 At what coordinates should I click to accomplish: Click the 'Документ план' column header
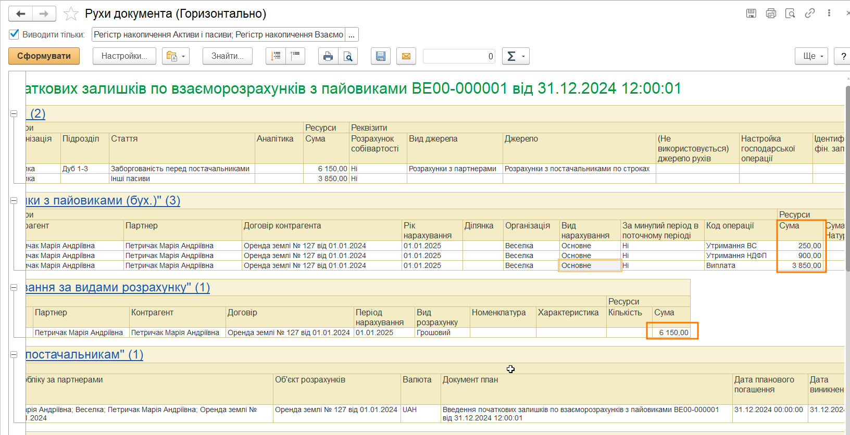click(586, 389)
